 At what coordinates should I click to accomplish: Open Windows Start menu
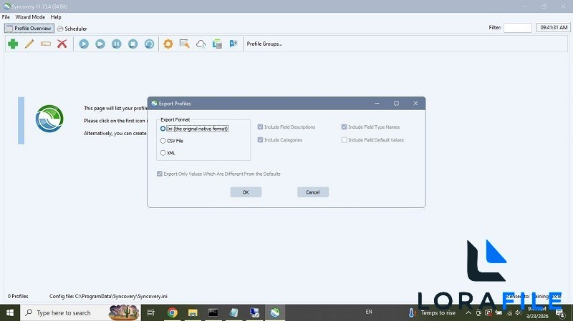[10, 313]
